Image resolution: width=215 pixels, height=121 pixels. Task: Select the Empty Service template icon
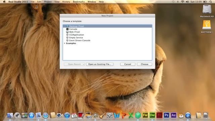tap(67, 37)
